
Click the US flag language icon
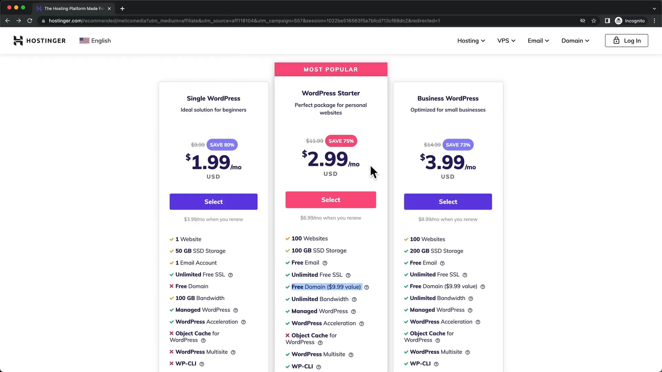(x=84, y=41)
